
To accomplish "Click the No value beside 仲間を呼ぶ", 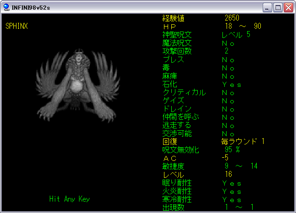I will [x=228, y=117].
